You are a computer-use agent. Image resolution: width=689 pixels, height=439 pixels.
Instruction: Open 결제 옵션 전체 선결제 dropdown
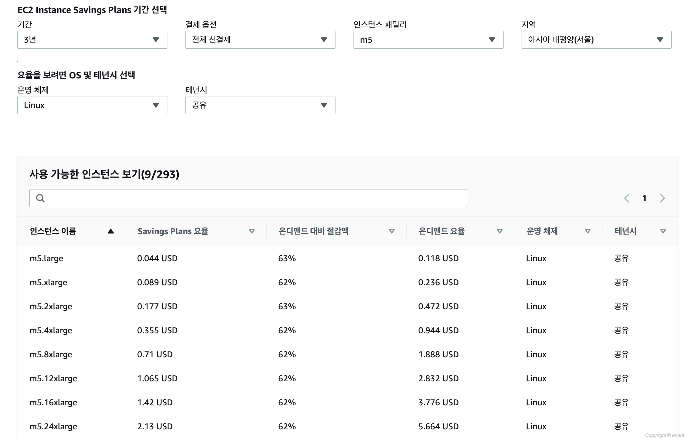[260, 40]
